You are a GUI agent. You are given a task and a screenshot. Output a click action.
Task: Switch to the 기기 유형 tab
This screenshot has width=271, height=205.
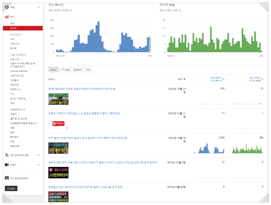click(65, 70)
